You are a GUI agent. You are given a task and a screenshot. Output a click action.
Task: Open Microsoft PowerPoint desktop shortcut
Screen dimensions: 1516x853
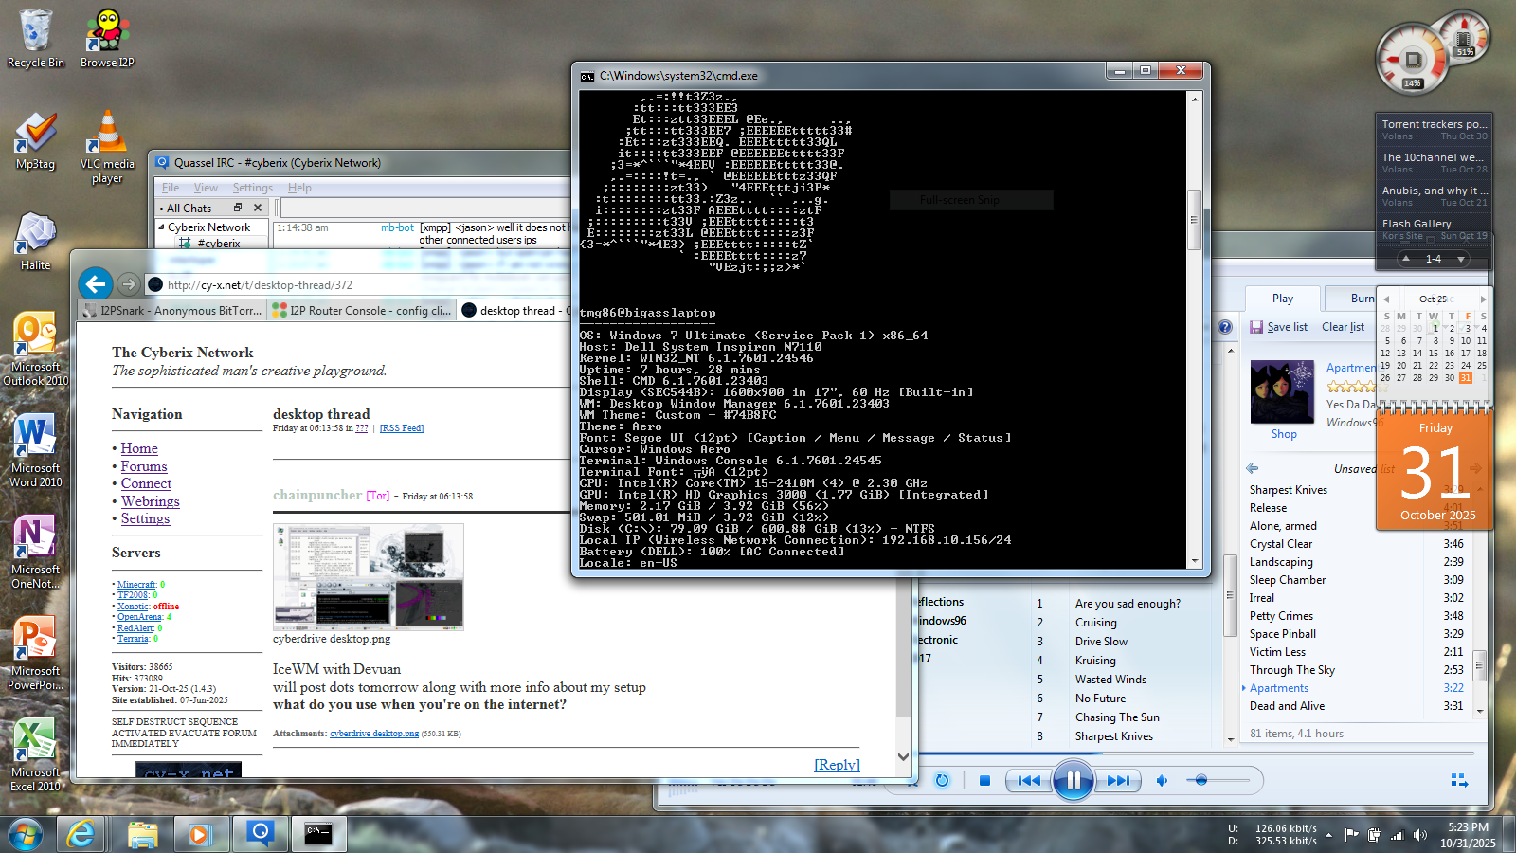click(36, 653)
